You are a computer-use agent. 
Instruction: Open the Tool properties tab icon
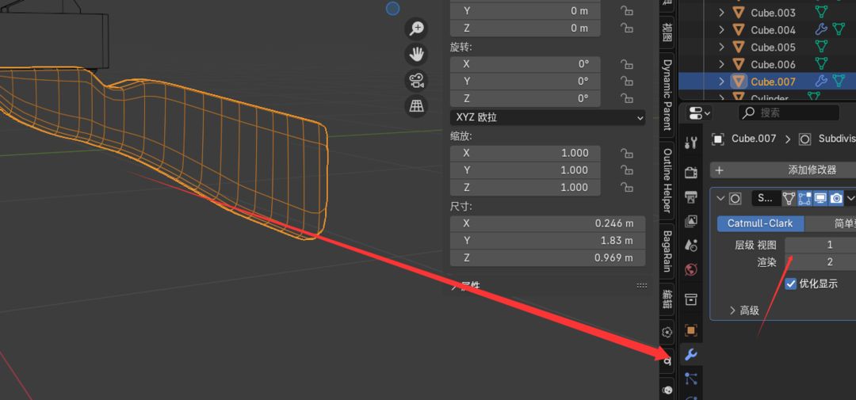pyautogui.click(x=690, y=143)
